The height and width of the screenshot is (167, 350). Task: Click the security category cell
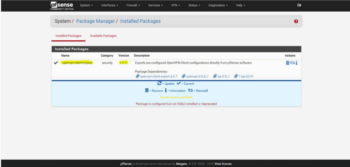pos(107,63)
